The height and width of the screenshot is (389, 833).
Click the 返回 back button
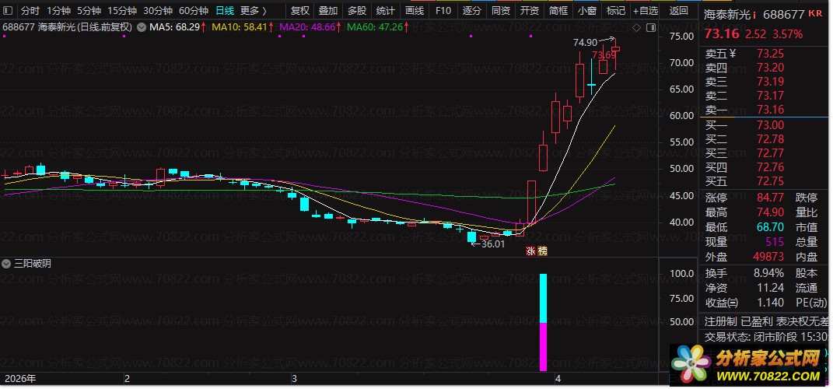tap(678, 11)
